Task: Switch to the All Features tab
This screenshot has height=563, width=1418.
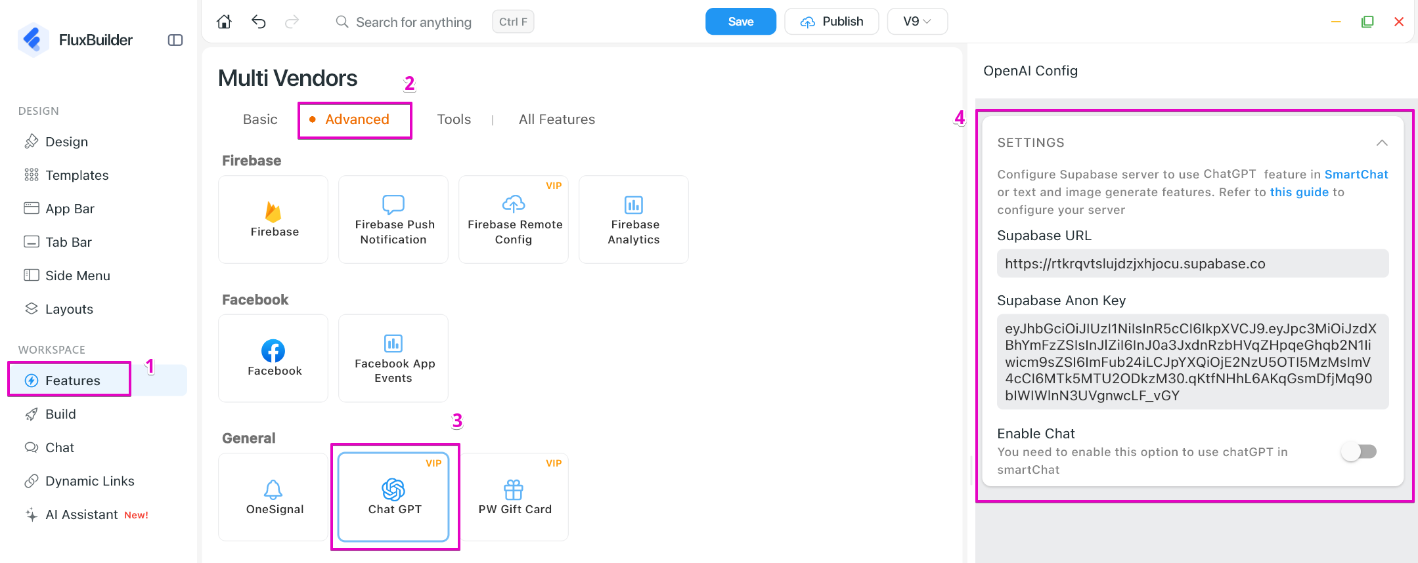Action: click(x=557, y=119)
